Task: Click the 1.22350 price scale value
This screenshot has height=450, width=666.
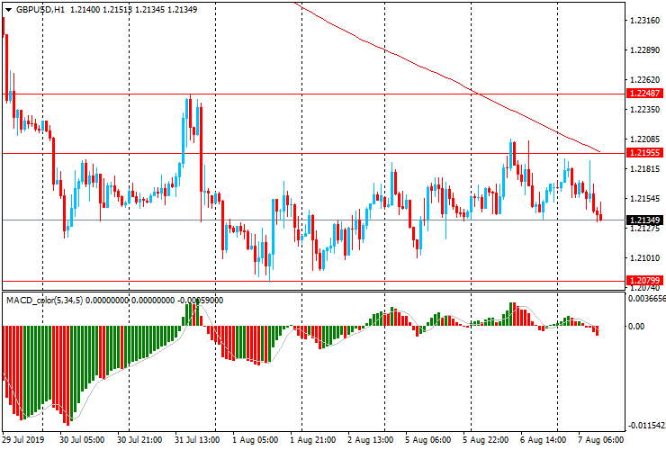Action: point(645,110)
